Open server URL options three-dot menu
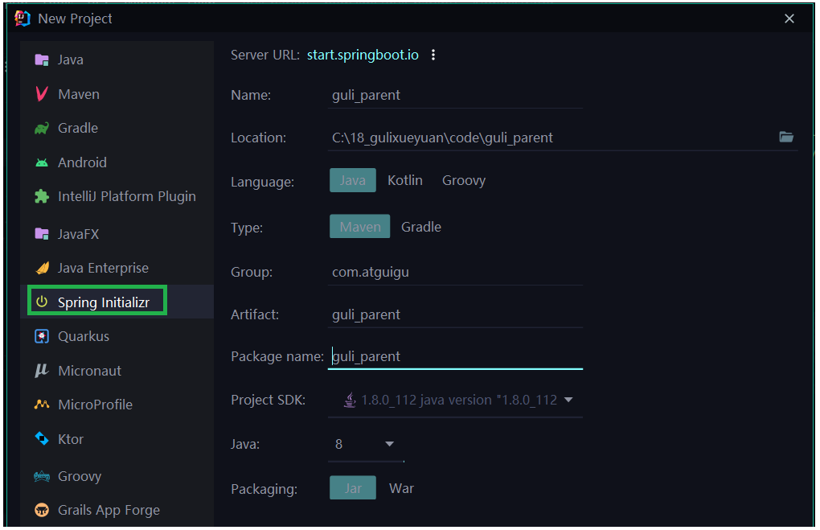 pos(433,55)
